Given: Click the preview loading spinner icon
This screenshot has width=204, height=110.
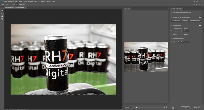Looking at the screenshot, I should coord(167,107).
